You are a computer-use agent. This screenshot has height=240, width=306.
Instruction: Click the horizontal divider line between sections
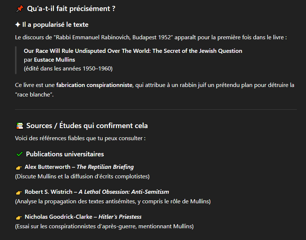coord(156,109)
